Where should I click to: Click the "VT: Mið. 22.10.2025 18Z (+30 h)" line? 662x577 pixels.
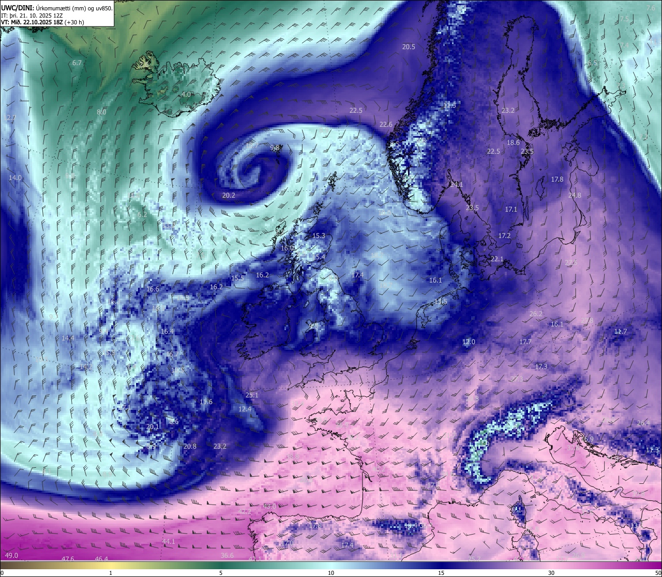point(42,23)
